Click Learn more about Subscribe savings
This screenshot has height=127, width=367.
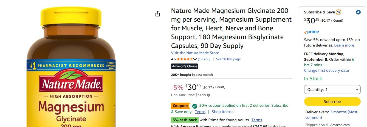coord(344,45)
